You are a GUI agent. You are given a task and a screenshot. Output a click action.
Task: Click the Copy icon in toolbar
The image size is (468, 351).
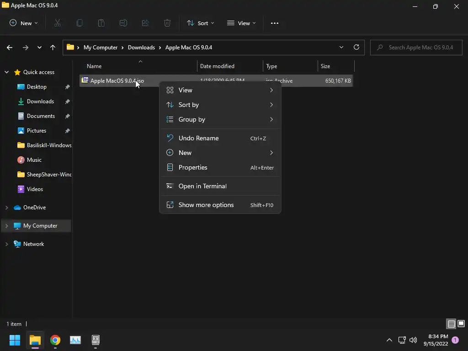pyautogui.click(x=80, y=23)
